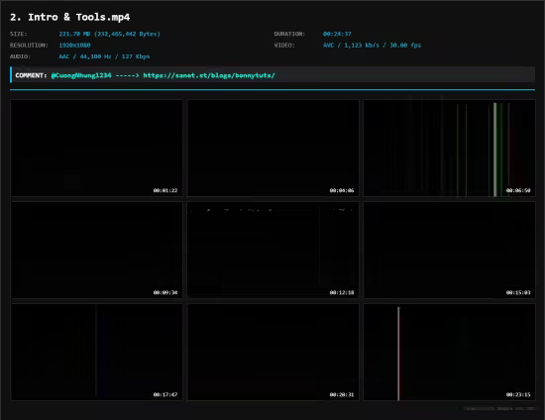
Task: Click the resolution value 1920x1080
Action: pos(74,46)
